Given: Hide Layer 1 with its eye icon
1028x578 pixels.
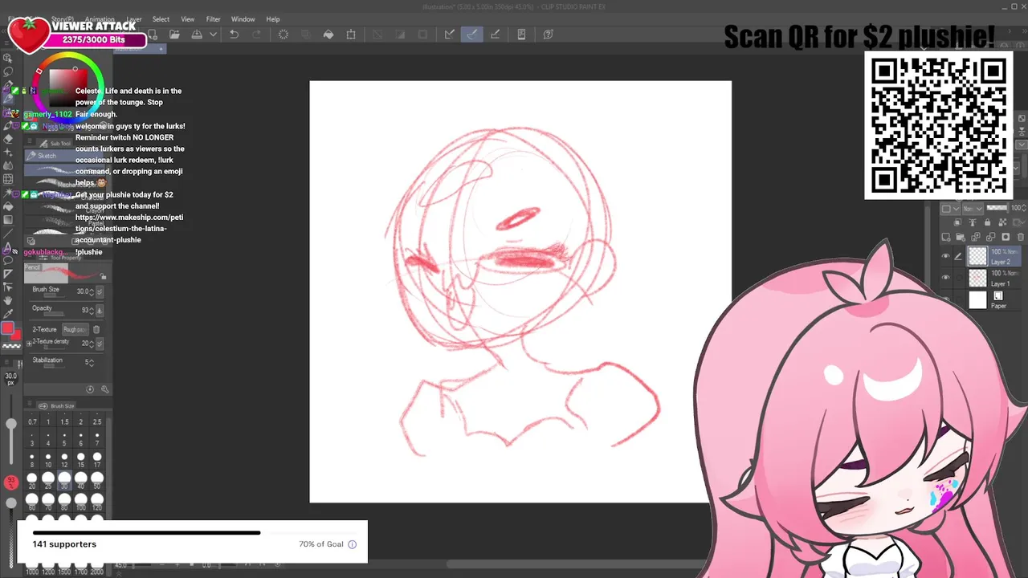Looking at the screenshot, I should click(x=946, y=278).
